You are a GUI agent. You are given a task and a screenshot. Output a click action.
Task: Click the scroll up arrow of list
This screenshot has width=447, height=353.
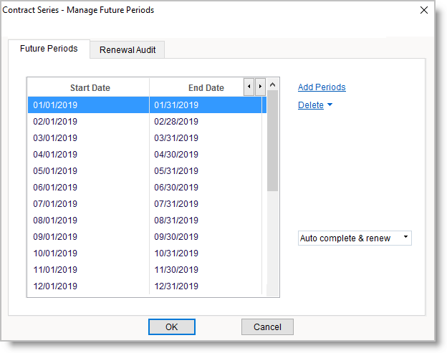(x=272, y=84)
